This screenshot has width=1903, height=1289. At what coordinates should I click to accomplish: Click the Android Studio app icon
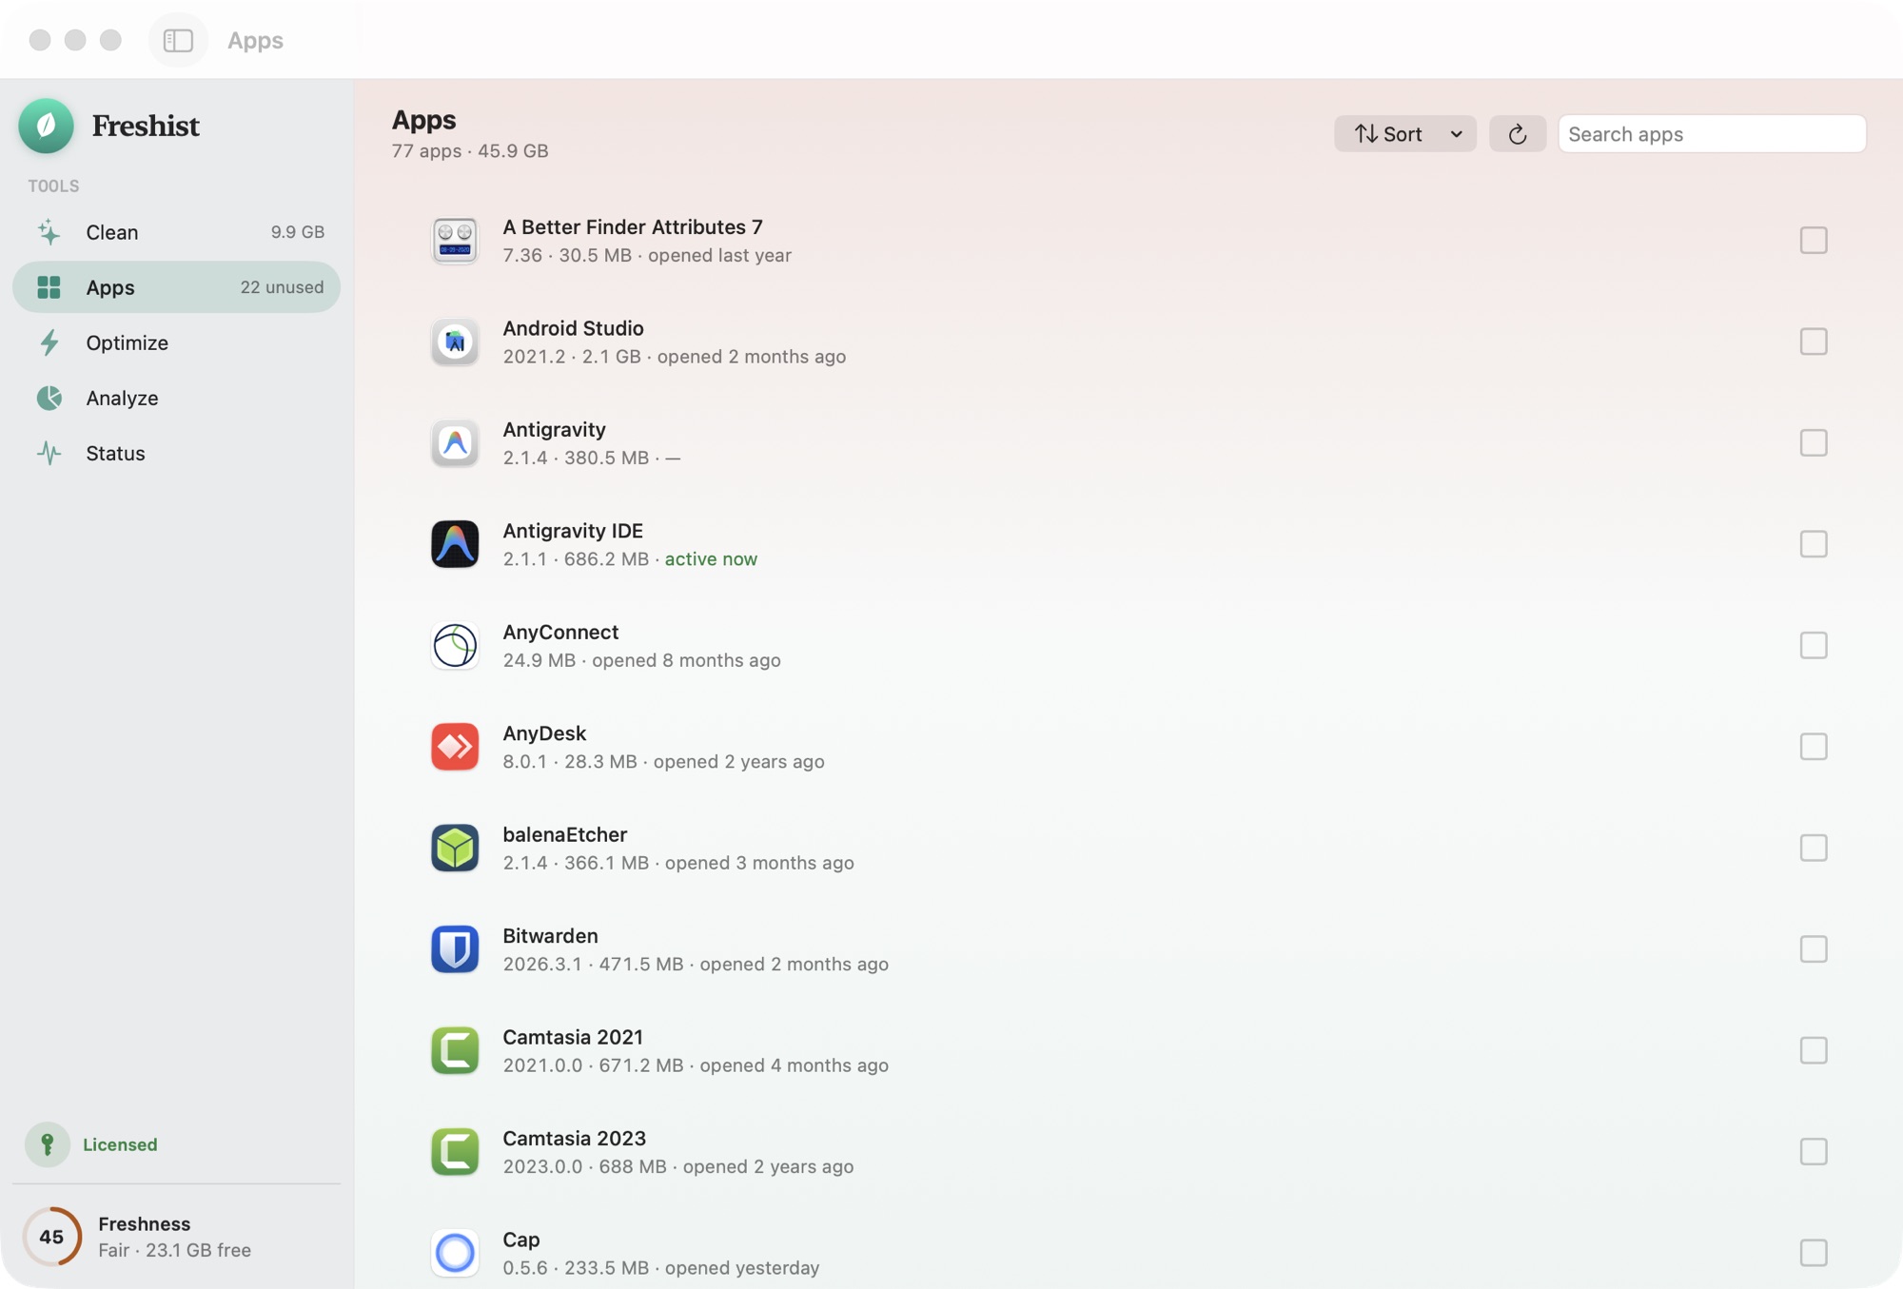click(455, 342)
